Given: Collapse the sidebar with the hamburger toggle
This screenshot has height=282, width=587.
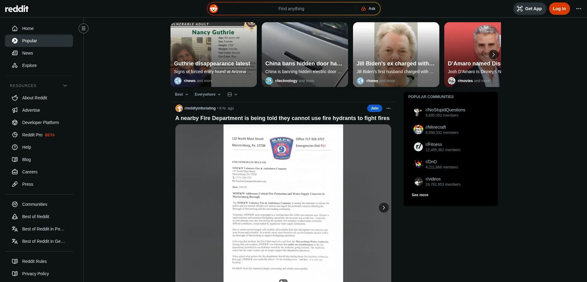Looking at the screenshot, I should click(84, 28).
